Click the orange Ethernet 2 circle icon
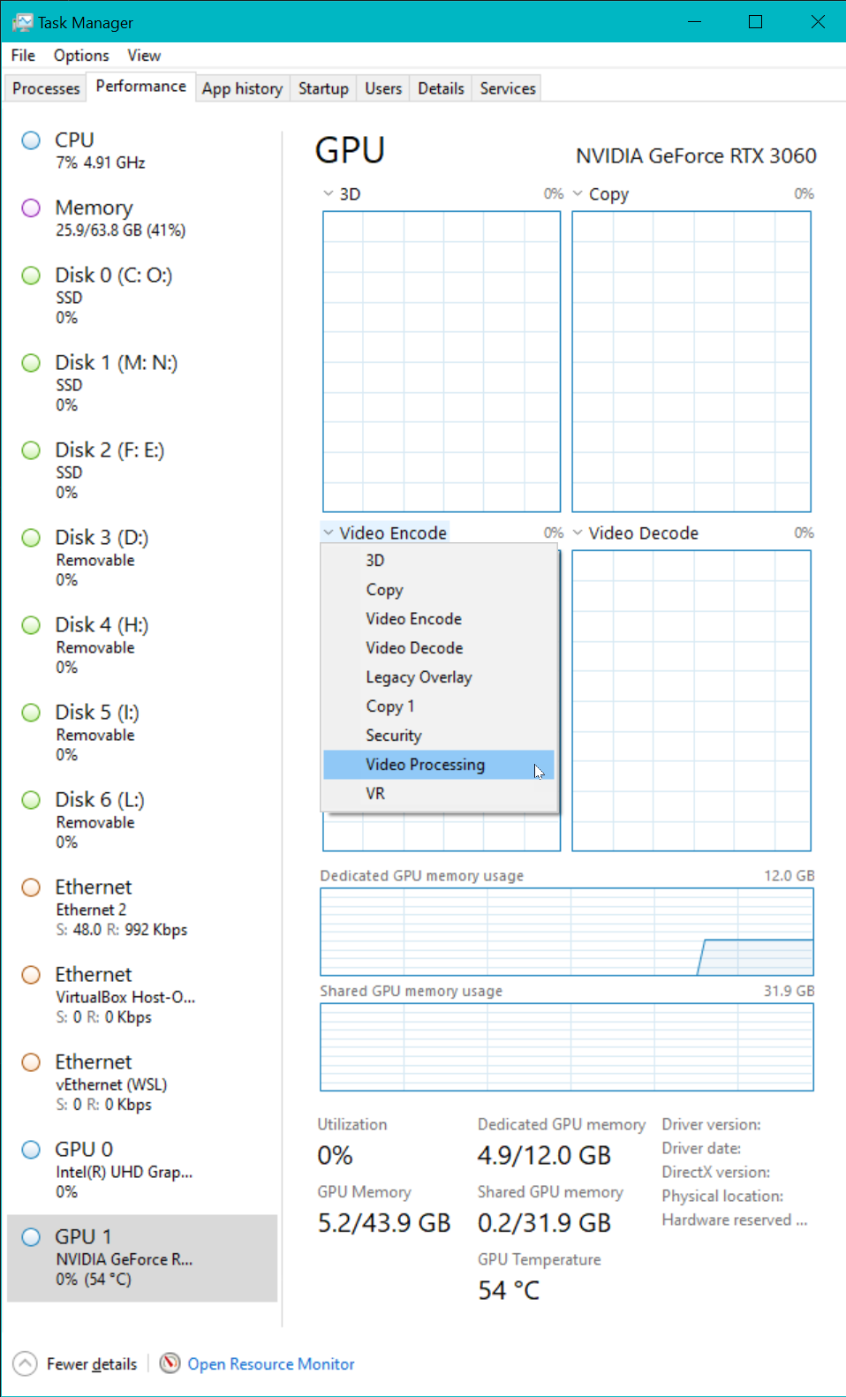The image size is (846, 1397). click(31, 887)
